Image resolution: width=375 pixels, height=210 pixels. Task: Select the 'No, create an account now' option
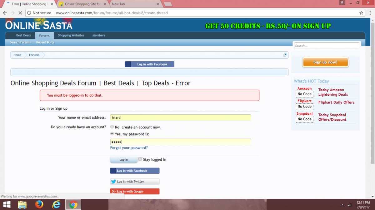tap(112, 127)
